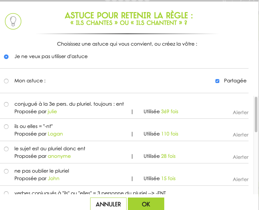The height and width of the screenshot is (210, 259).
Task: Click "369 fois" usage count
Action: (x=169, y=112)
